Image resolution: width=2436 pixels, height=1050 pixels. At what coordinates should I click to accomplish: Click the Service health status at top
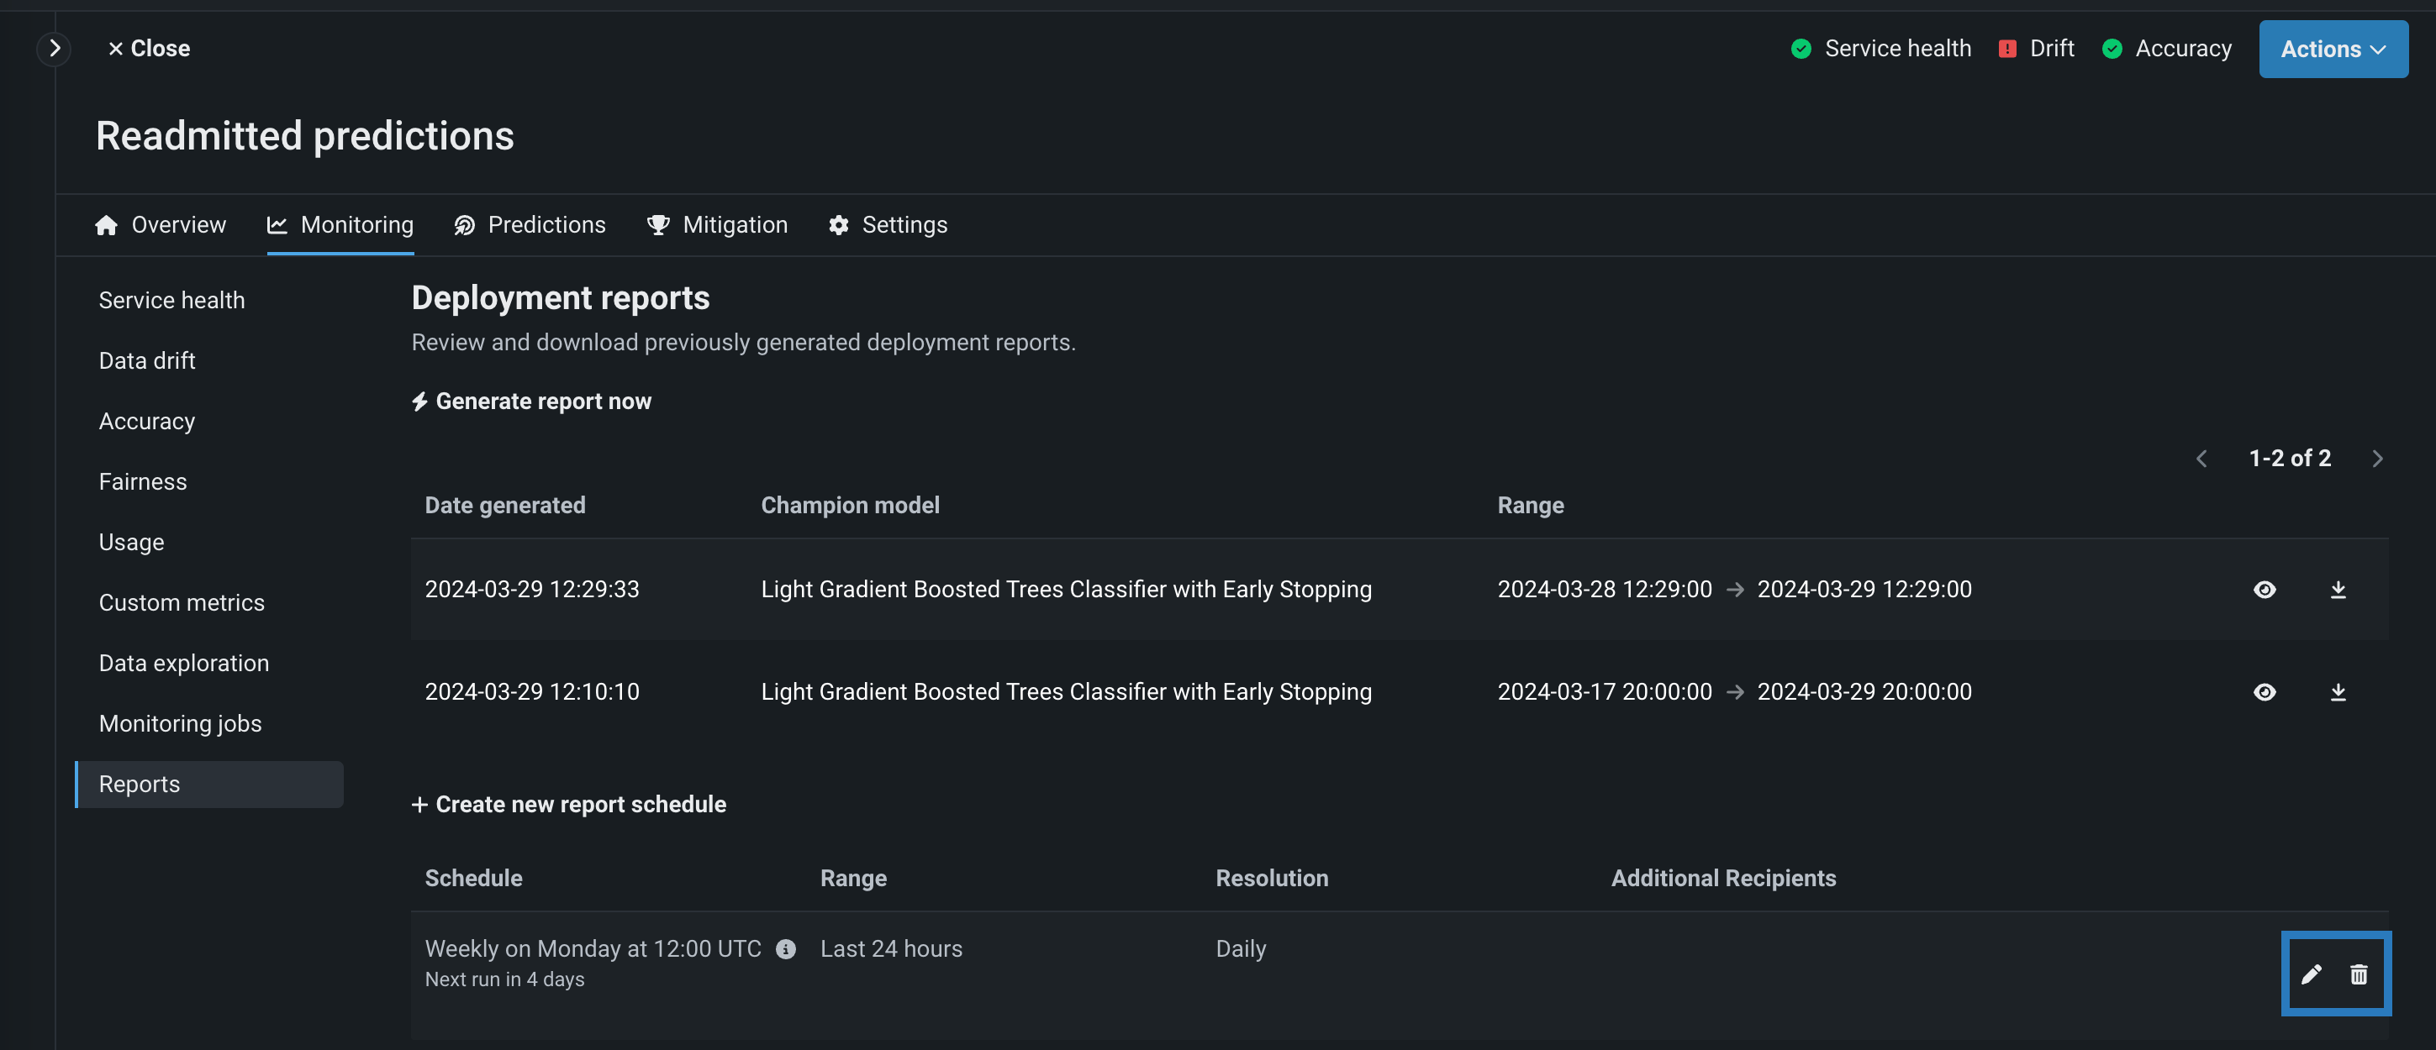(1881, 48)
